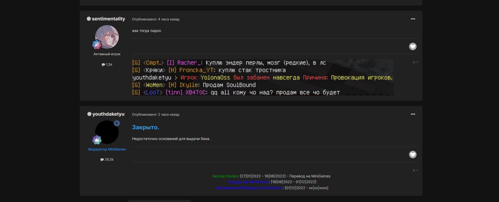Hide sentimentality's signature via small arrow
499x202 pixels.
pos(415,62)
